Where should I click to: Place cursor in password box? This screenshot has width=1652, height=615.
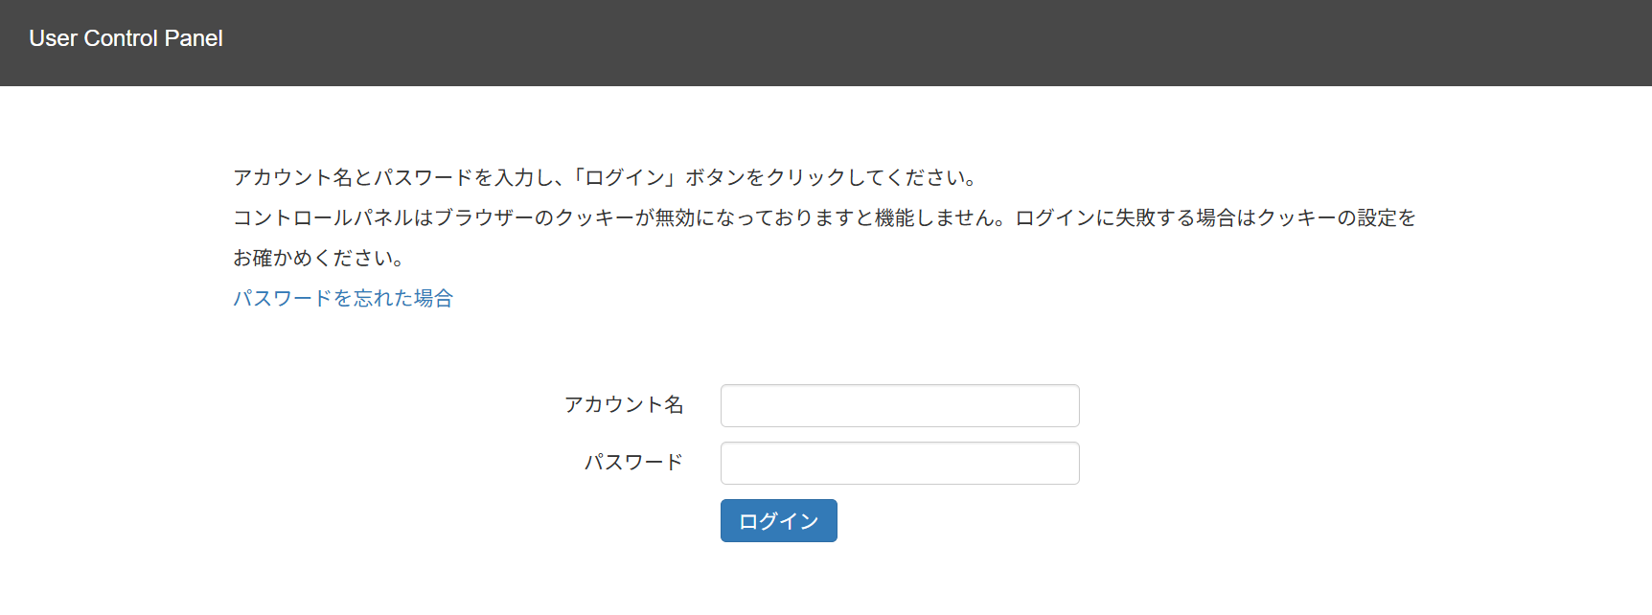pos(900,463)
